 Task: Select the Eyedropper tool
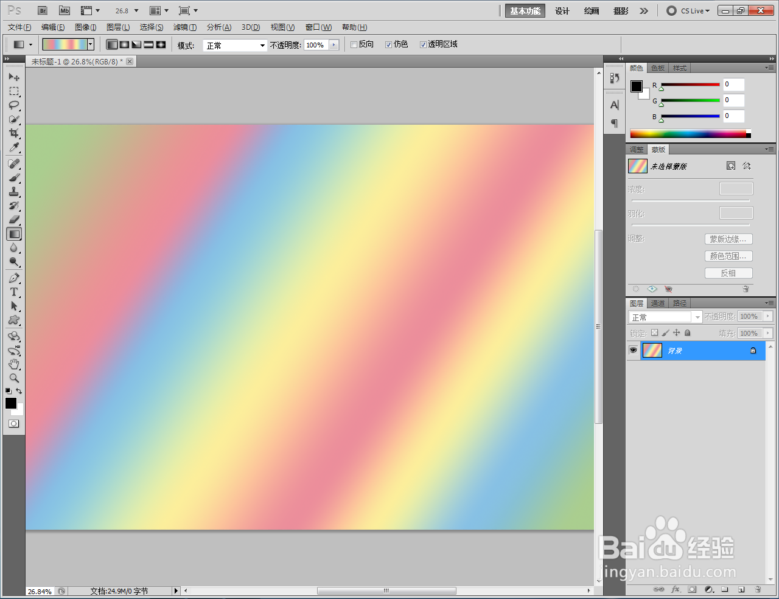pos(14,147)
